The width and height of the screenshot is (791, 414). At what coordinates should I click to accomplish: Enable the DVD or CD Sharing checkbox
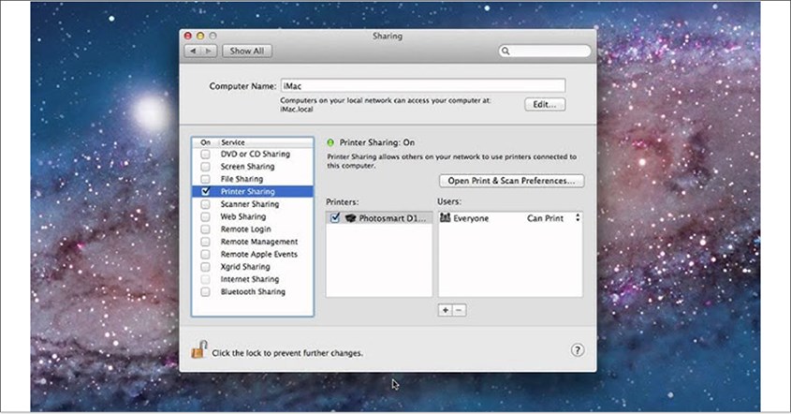(205, 154)
